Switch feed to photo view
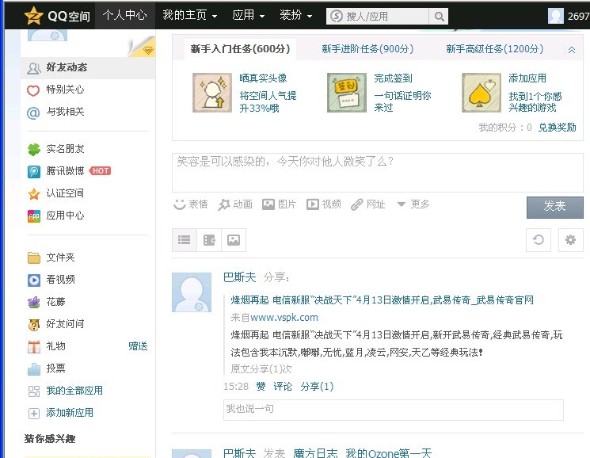 (x=234, y=240)
